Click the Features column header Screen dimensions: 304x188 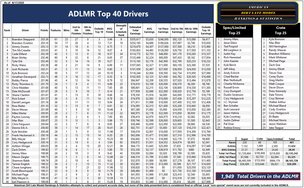56,30
